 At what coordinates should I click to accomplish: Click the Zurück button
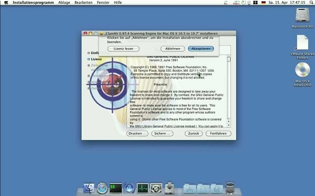coord(193,134)
